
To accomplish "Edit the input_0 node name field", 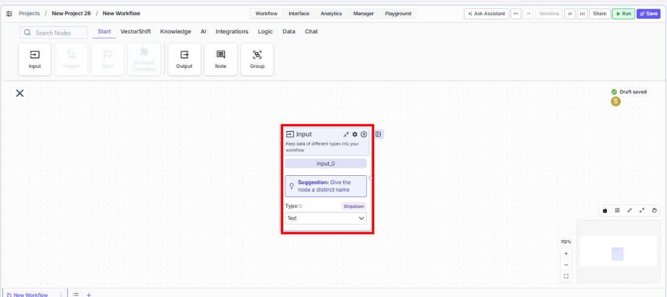I will coord(326,164).
